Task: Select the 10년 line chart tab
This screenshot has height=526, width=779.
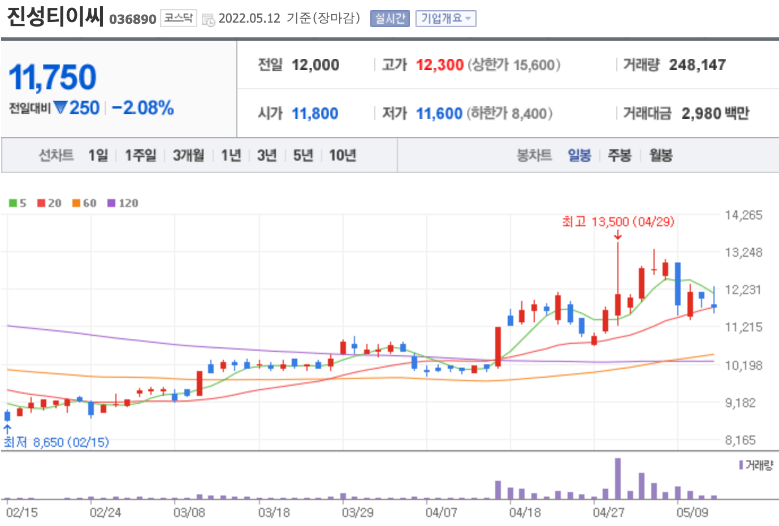Action: pyautogui.click(x=343, y=155)
